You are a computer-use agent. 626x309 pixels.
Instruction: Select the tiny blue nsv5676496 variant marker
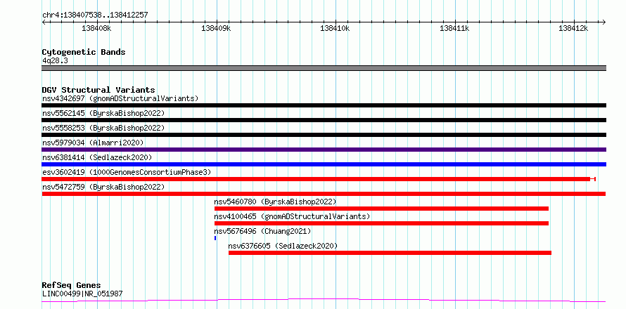215,238
